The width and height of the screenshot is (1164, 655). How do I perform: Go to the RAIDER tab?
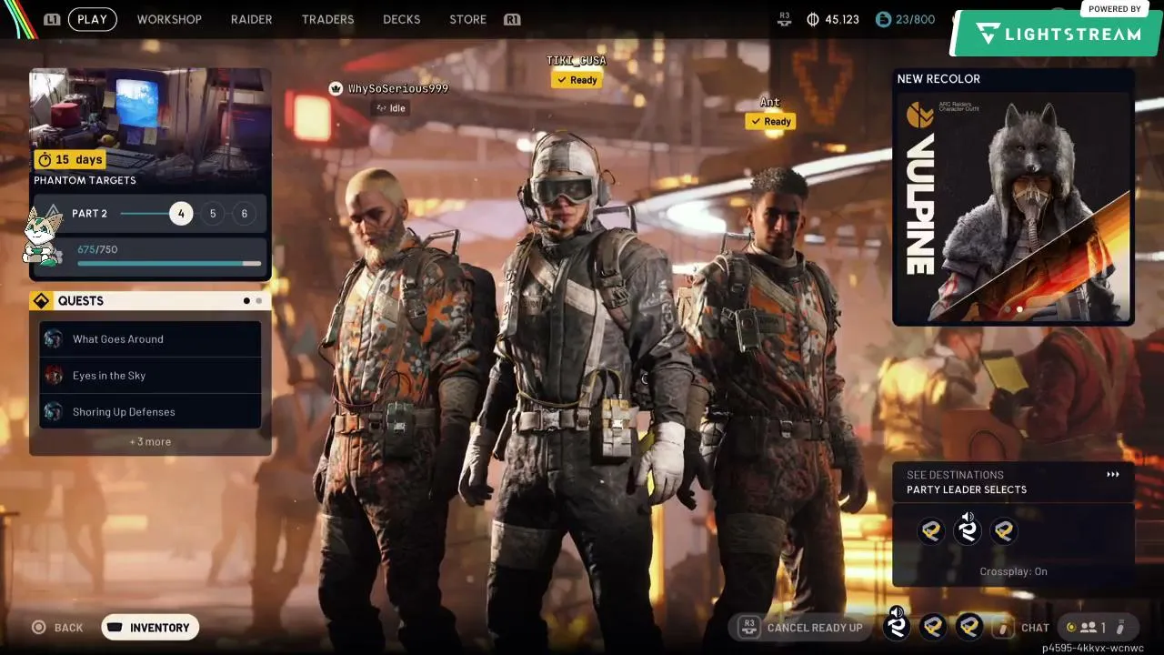coord(252,19)
